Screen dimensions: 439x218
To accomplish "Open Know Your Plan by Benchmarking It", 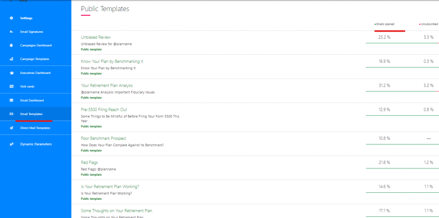I will (x=112, y=61).
